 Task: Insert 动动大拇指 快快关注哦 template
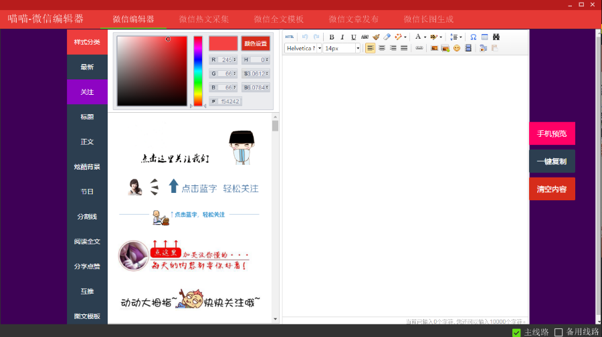click(191, 300)
